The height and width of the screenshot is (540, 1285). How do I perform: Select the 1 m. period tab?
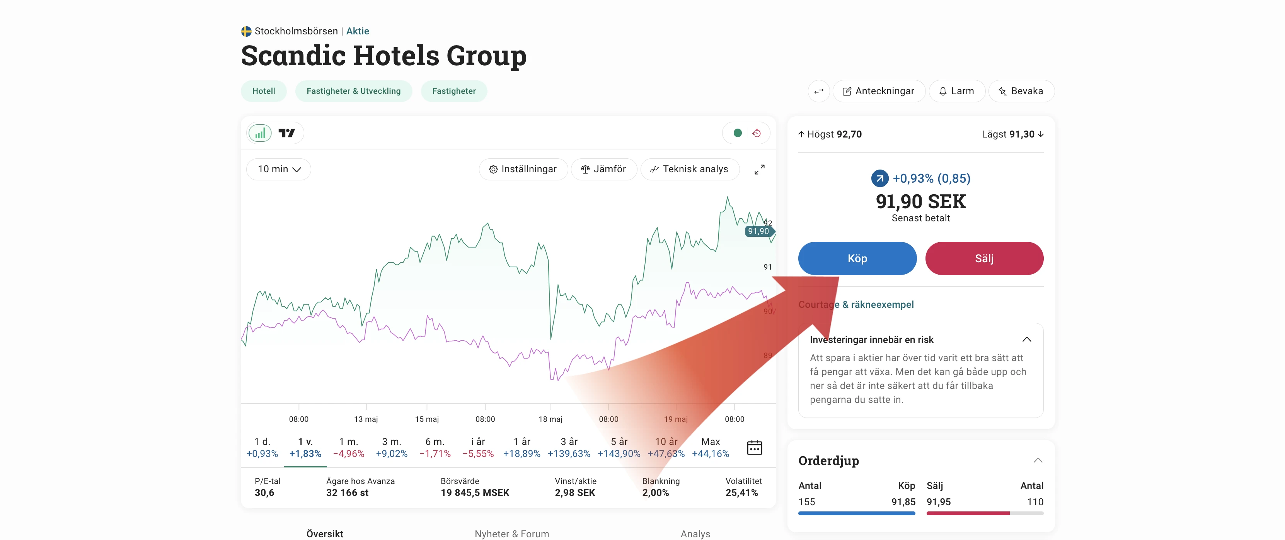(x=349, y=447)
